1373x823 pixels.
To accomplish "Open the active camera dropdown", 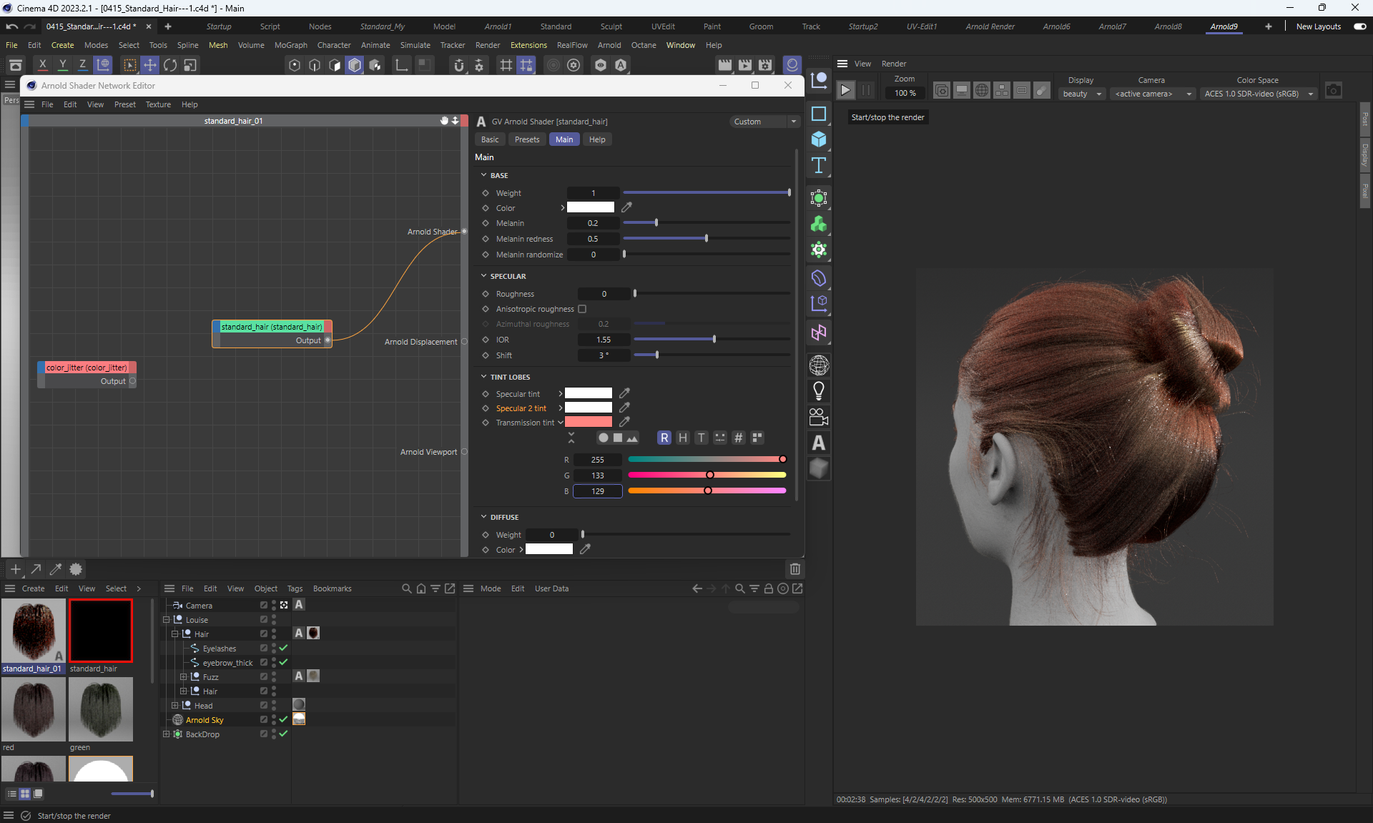I will [x=1153, y=94].
